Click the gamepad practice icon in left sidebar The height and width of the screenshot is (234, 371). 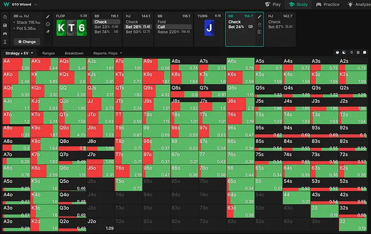click(x=5, y=33)
